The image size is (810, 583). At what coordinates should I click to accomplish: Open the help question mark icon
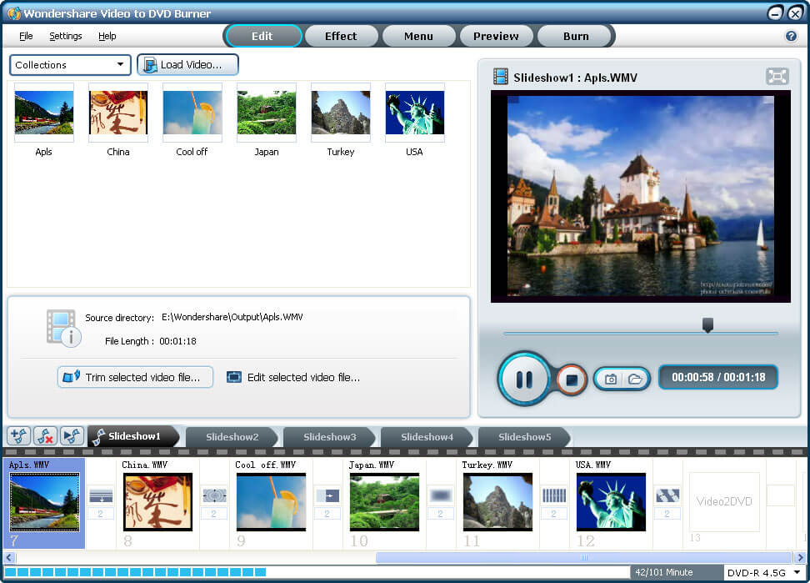[x=791, y=36]
